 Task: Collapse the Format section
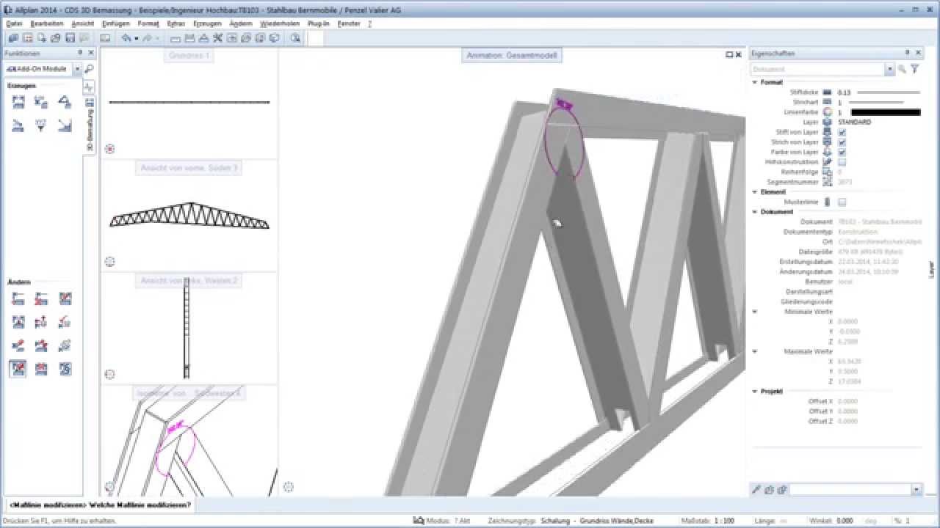[x=755, y=82]
